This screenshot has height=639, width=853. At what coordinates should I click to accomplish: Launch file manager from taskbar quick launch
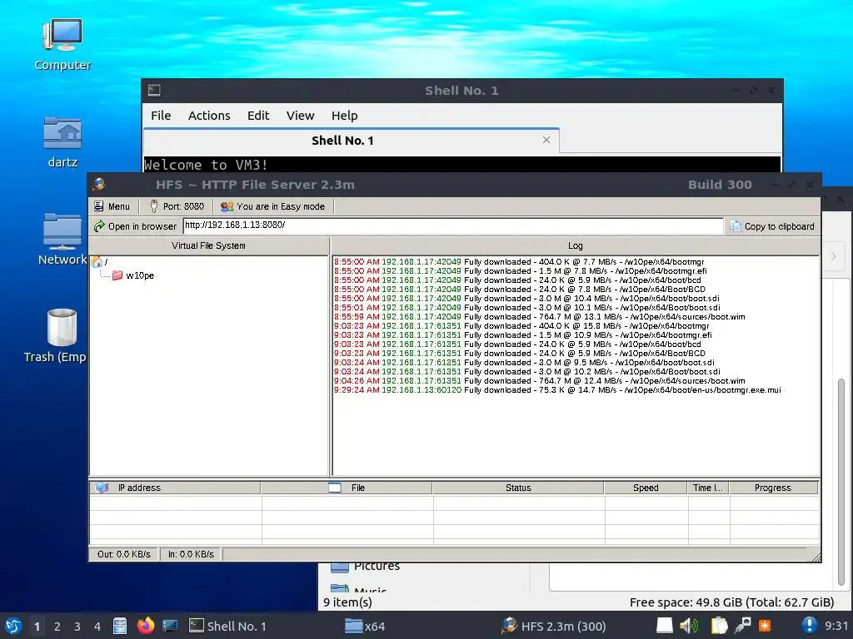pos(120,626)
